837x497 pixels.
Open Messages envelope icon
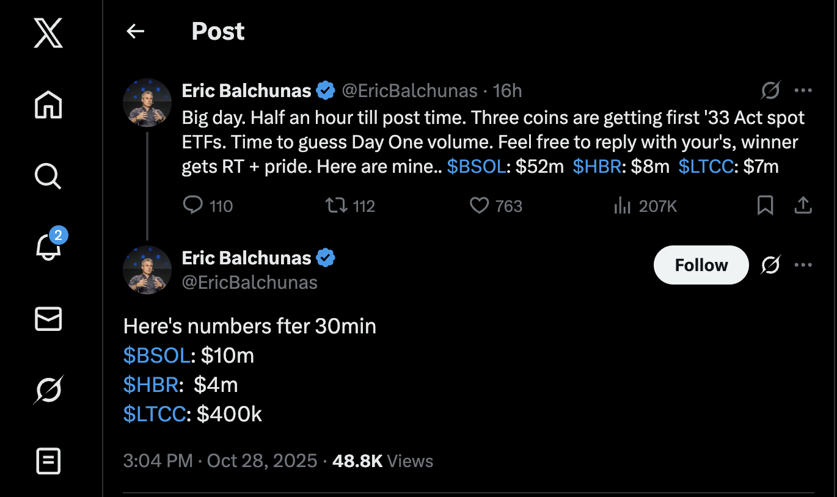tap(48, 319)
